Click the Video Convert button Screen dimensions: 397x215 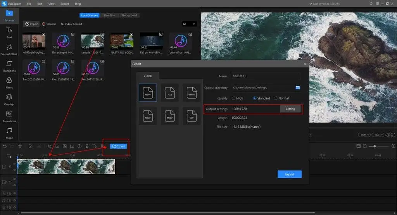tap(71, 24)
